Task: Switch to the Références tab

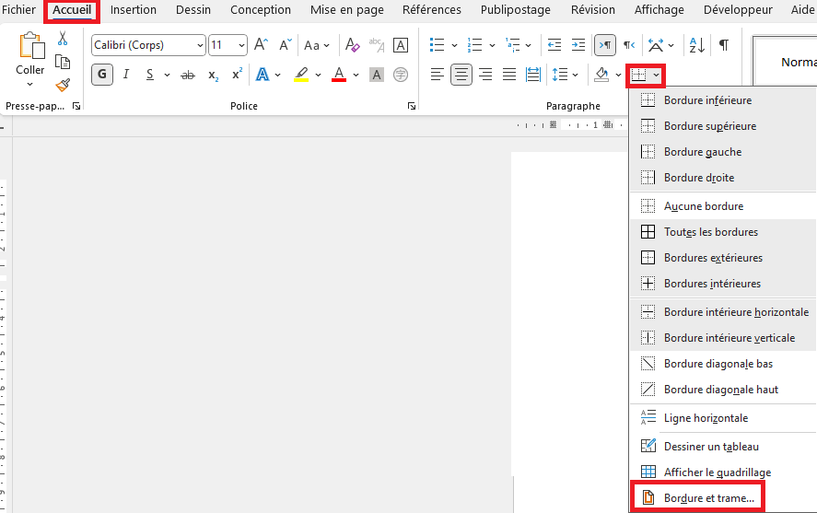Action: [x=432, y=10]
